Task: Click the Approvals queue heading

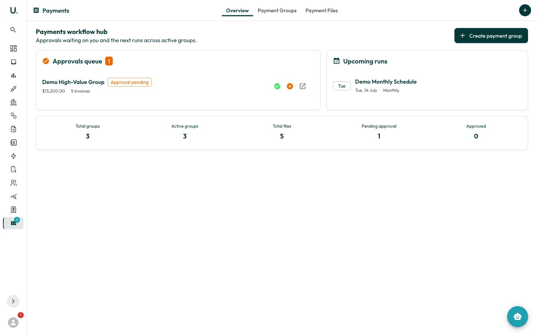Action: [77, 61]
